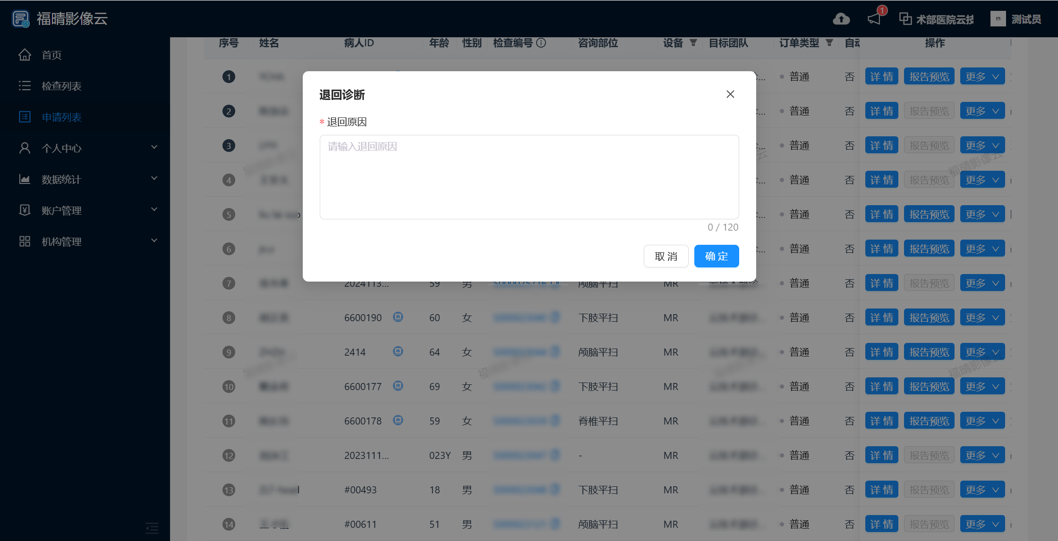The height and width of the screenshot is (541, 1058).
Task: Click the info icon beside 检查编号
Action: pyautogui.click(x=542, y=43)
